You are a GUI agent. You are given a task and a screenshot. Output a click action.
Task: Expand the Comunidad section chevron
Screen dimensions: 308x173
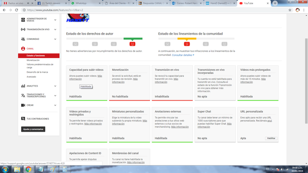tap(55, 39)
